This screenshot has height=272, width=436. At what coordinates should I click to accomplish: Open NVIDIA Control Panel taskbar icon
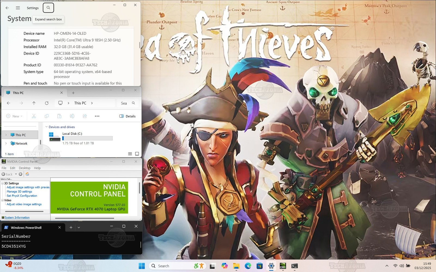click(x=283, y=266)
